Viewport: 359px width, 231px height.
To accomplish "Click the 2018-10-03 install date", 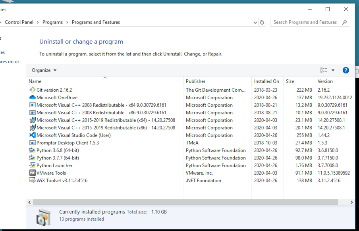I will pos(266,143).
